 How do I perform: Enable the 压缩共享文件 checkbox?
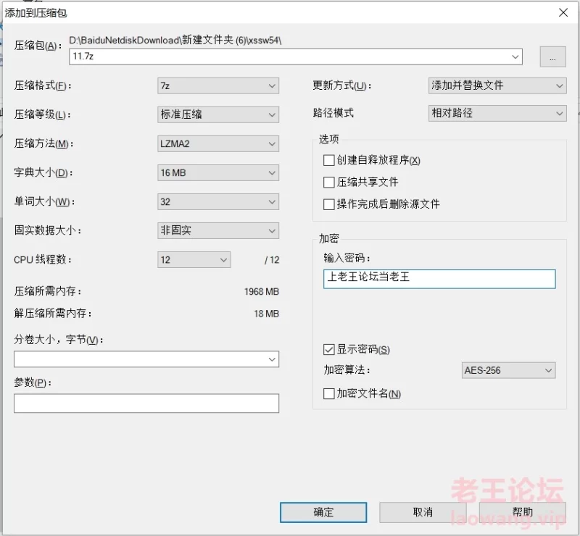(x=329, y=183)
